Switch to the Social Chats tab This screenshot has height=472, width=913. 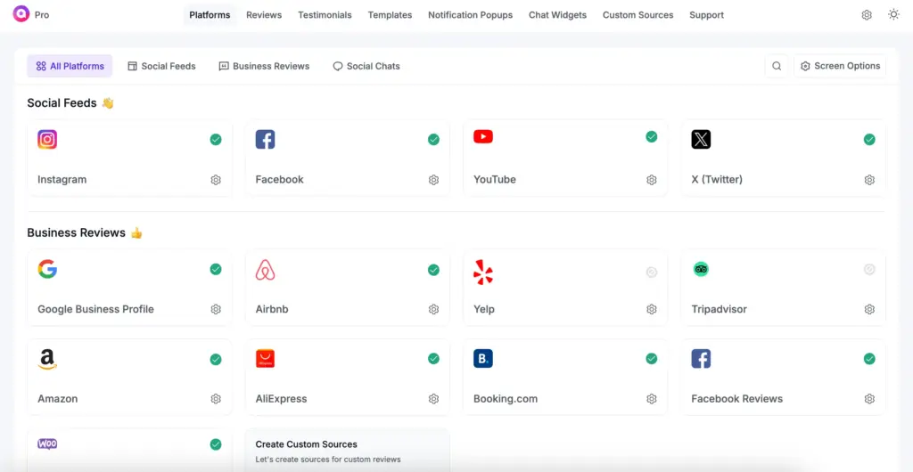coord(366,66)
